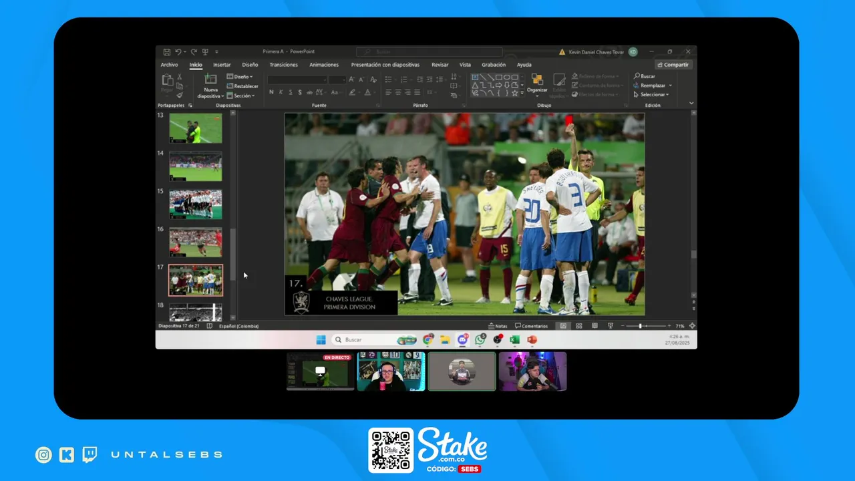Open the Windows Start button
Viewport: 855px width, 481px height.
point(321,339)
